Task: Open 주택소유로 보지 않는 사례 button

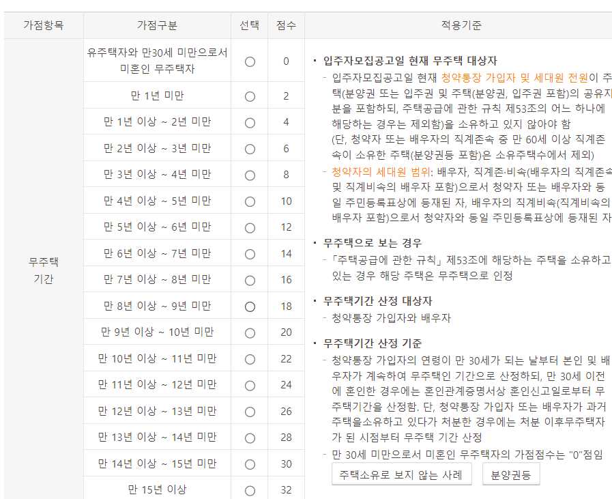Action: click(402, 474)
